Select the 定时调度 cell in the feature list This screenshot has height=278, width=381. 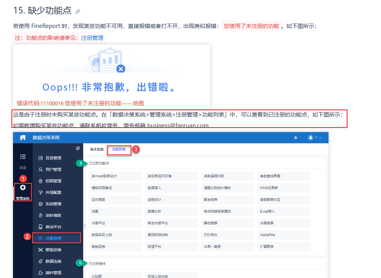[x=116, y=200]
